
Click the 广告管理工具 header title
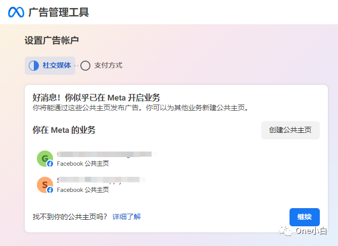pyautogui.click(x=59, y=12)
